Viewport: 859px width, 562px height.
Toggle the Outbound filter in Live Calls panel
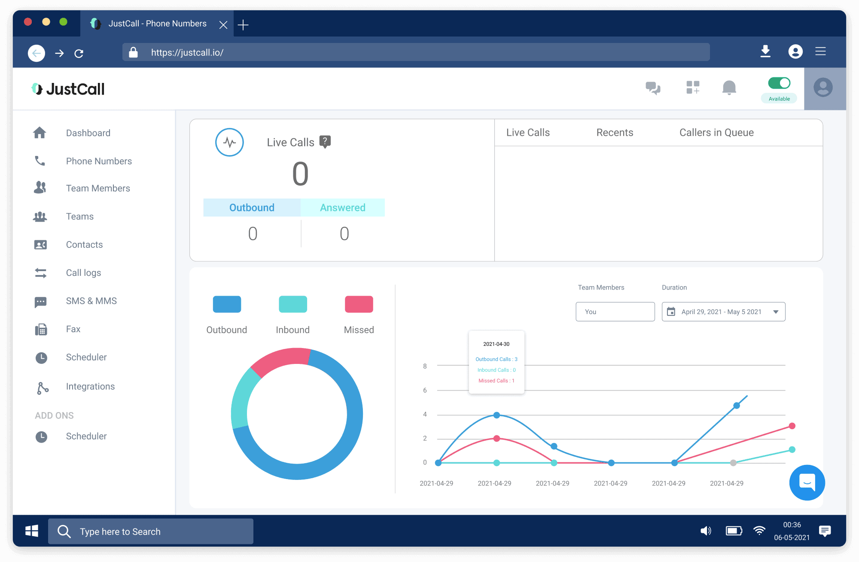[252, 207]
